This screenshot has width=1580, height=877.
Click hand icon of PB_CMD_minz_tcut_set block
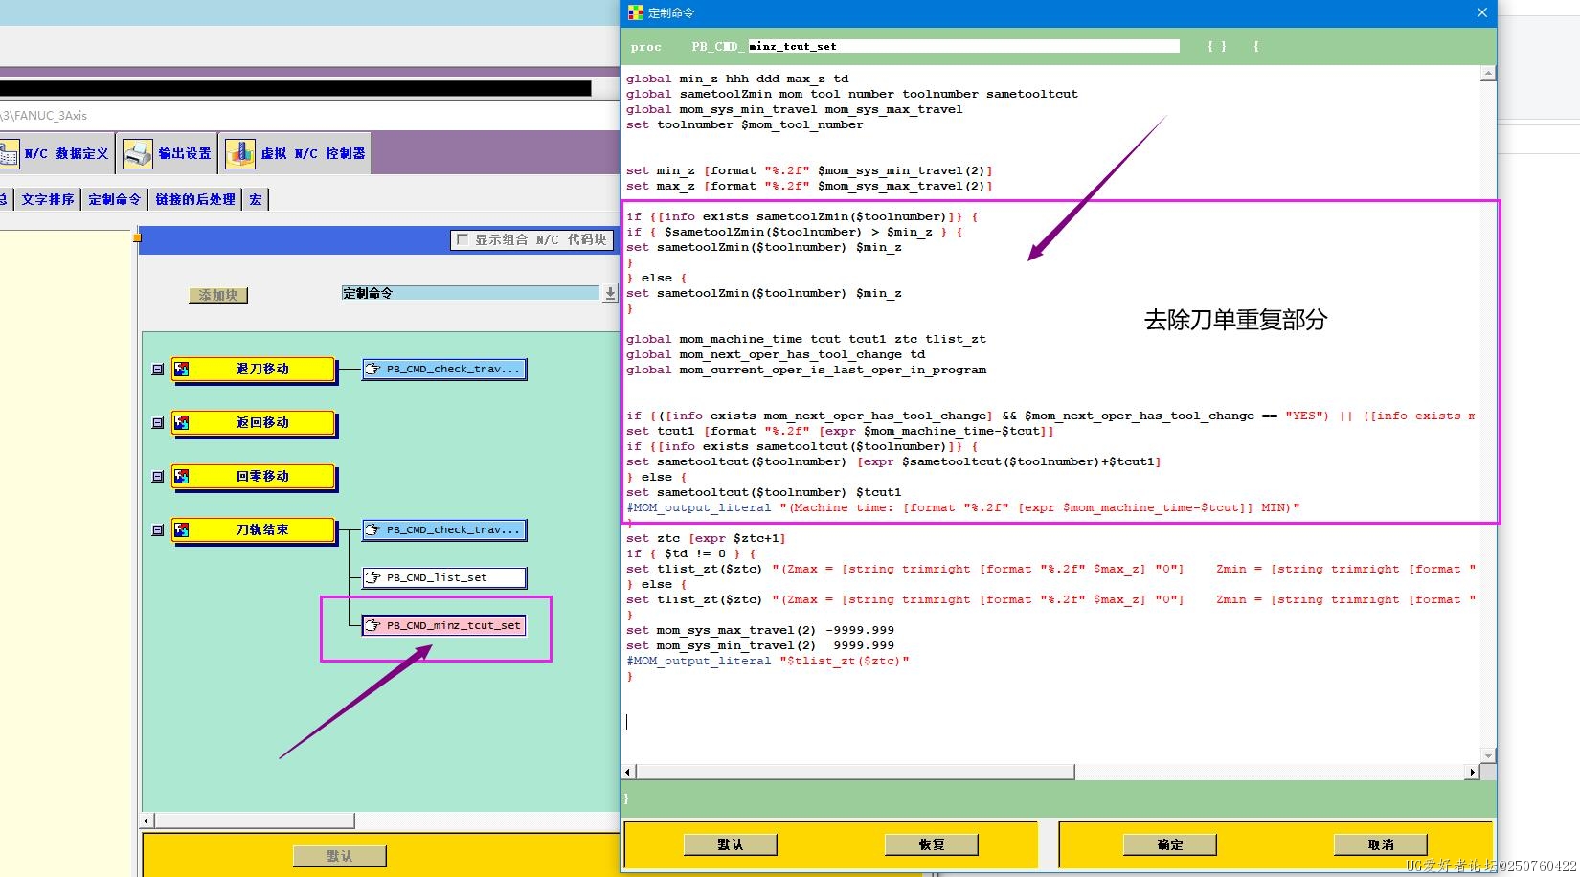pyautogui.click(x=373, y=625)
